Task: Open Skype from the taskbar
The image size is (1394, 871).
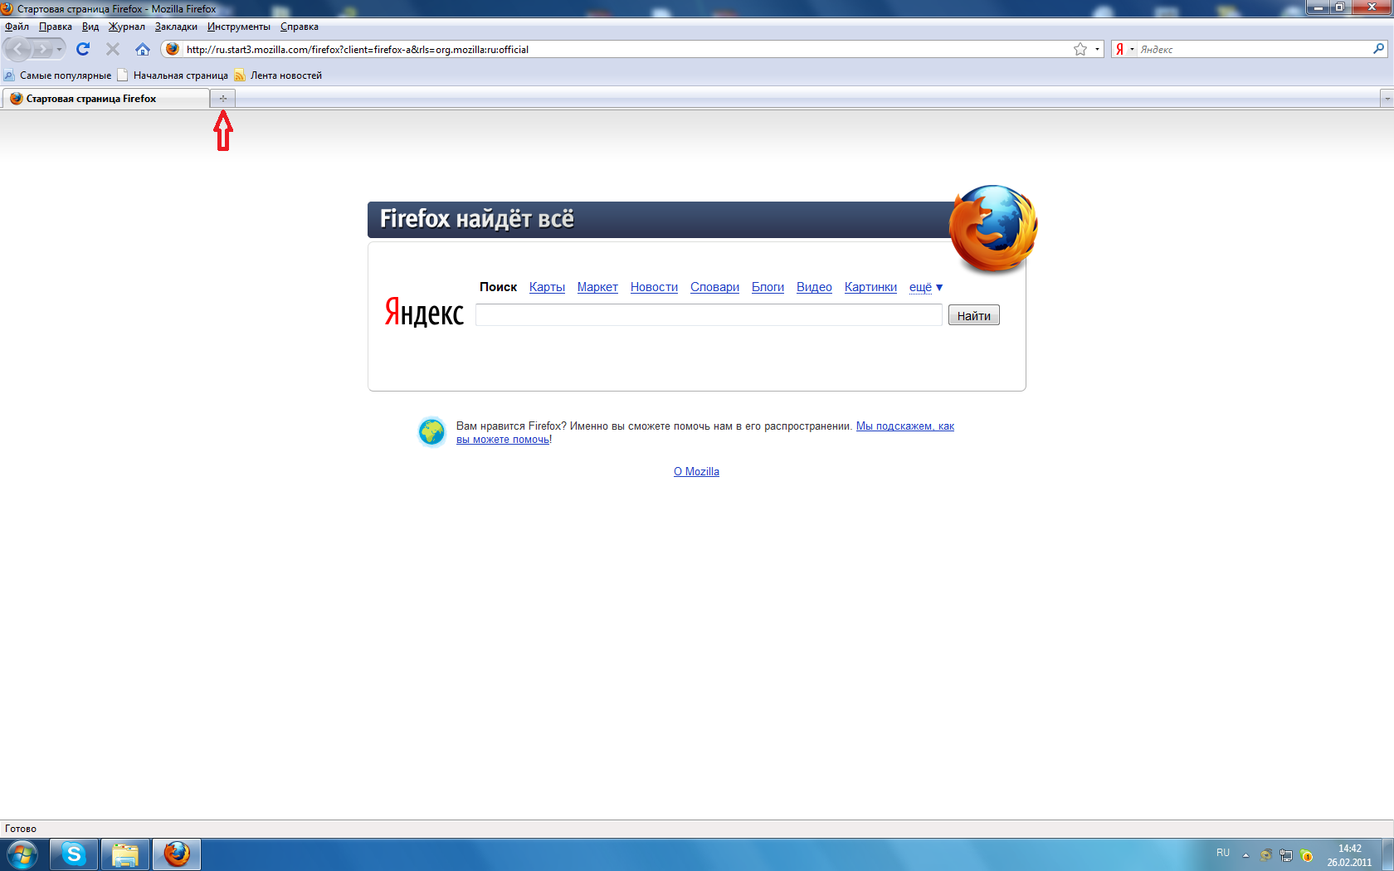Action: 74,854
